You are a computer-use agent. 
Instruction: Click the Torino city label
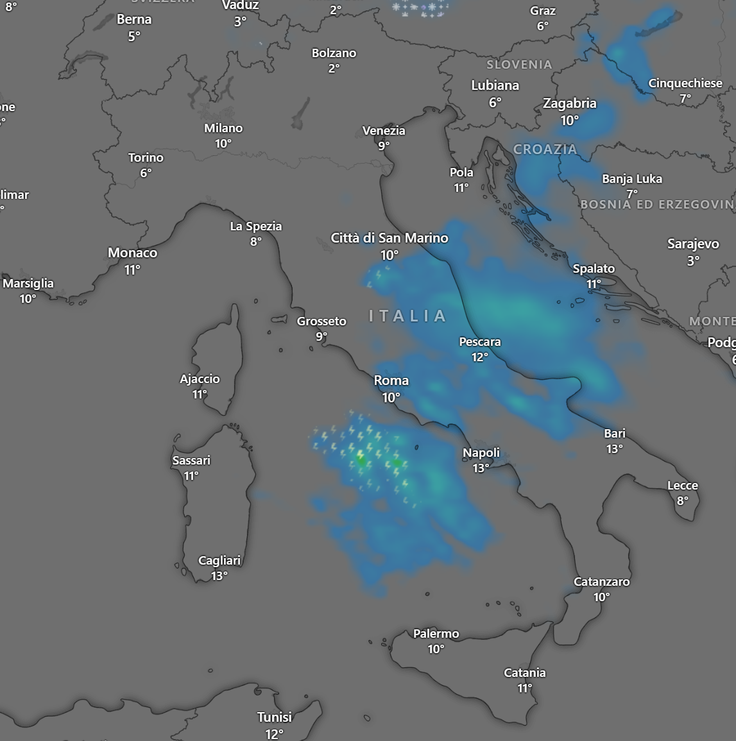coord(146,158)
